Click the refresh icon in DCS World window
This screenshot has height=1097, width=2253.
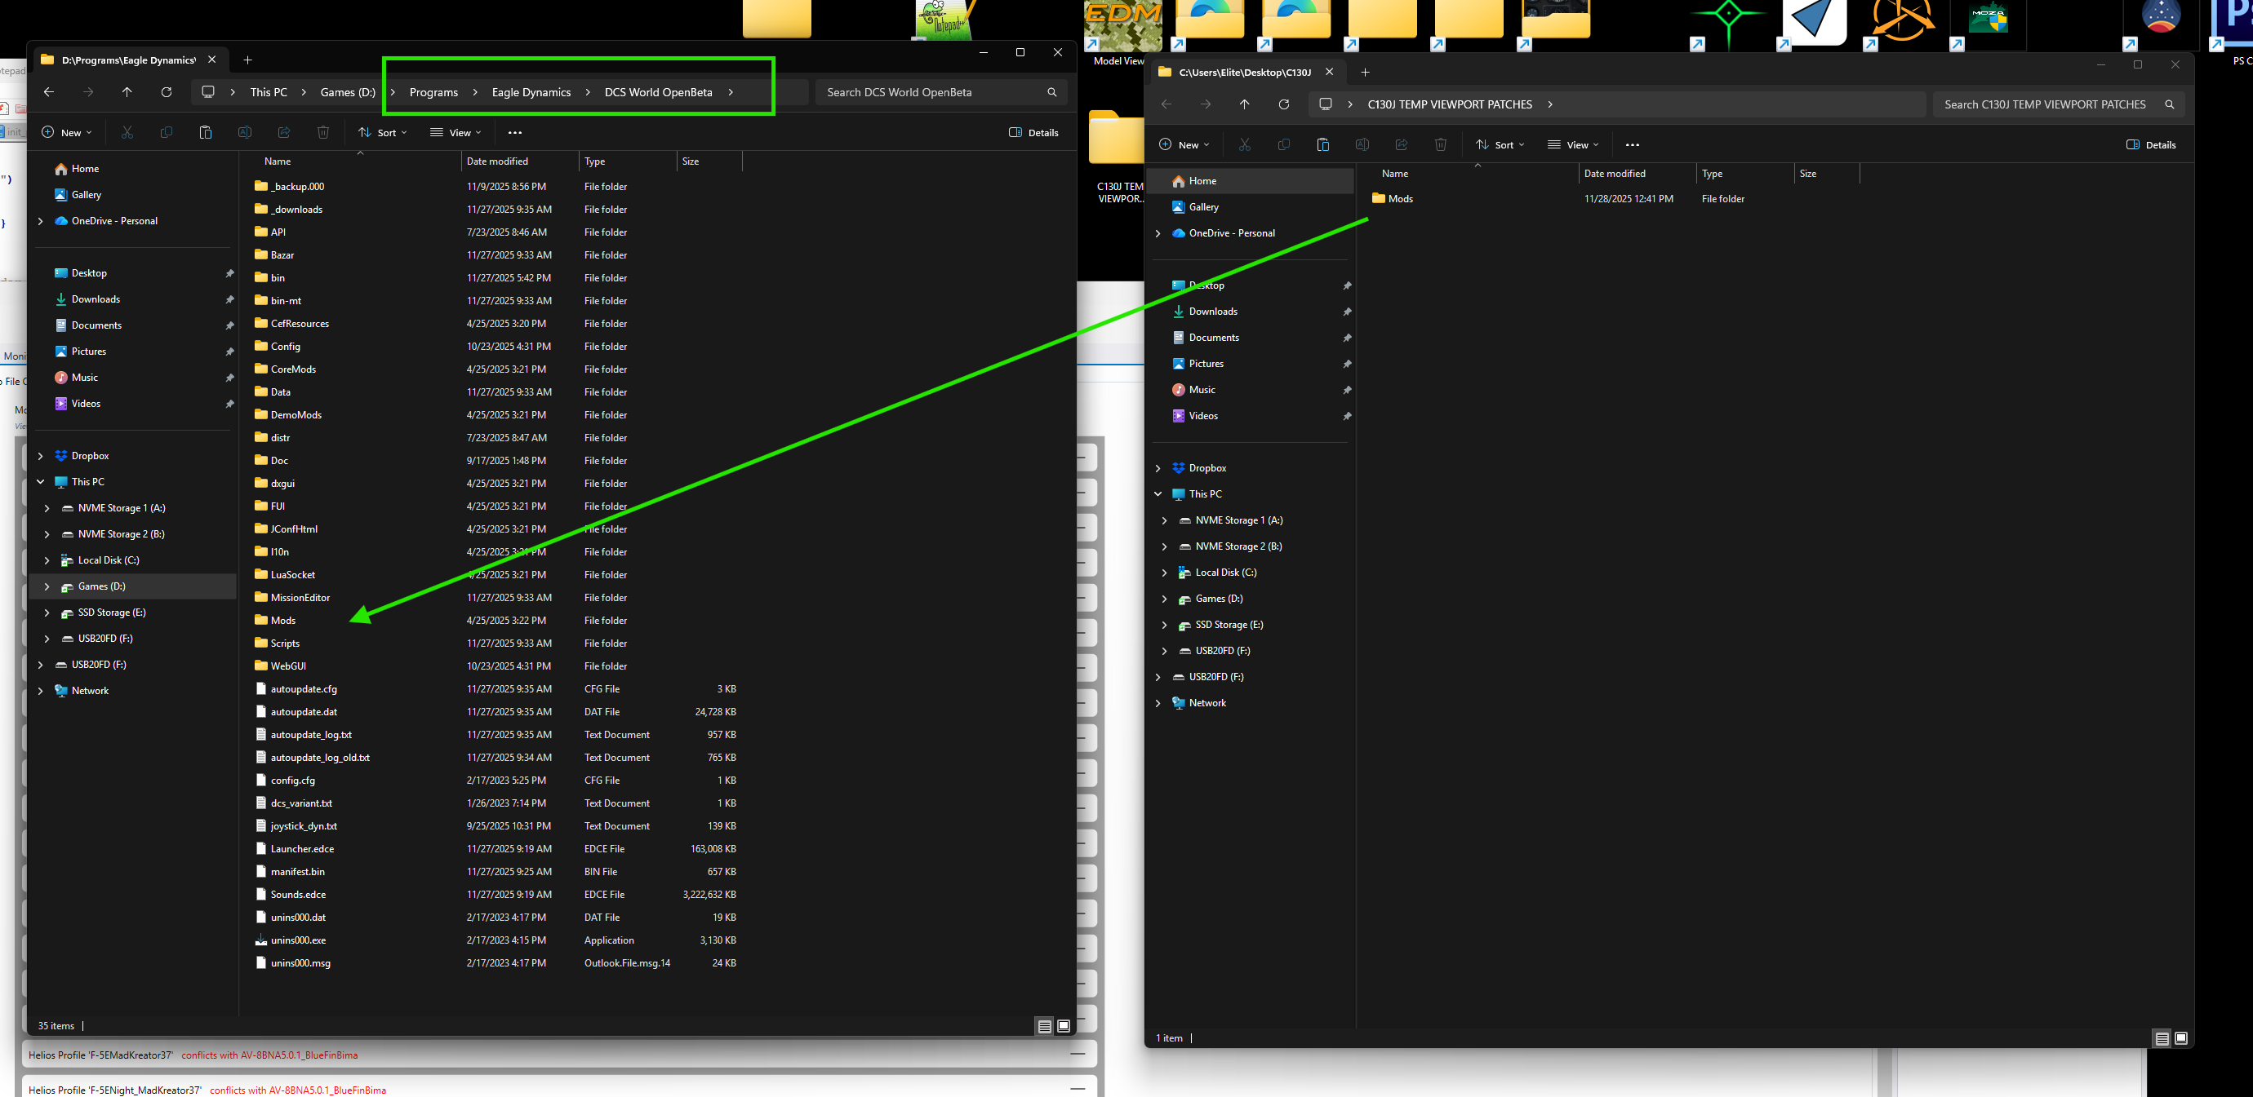click(167, 92)
